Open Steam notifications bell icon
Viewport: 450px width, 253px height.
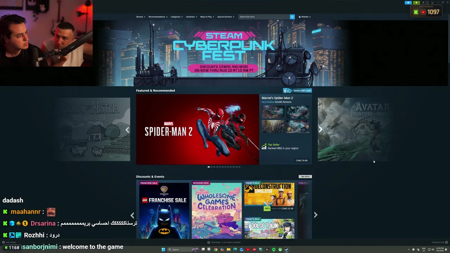(x=416, y=3)
